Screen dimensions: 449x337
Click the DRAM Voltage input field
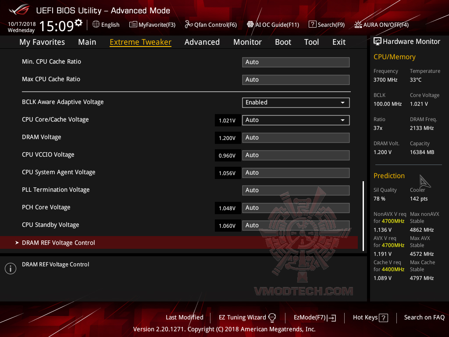(296, 137)
